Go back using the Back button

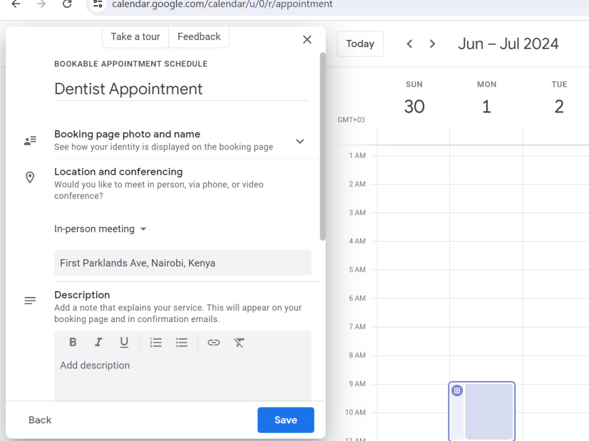click(x=39, y=420)
